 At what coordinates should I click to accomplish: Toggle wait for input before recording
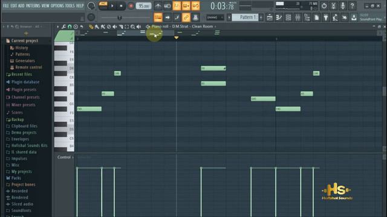[167, 5]
